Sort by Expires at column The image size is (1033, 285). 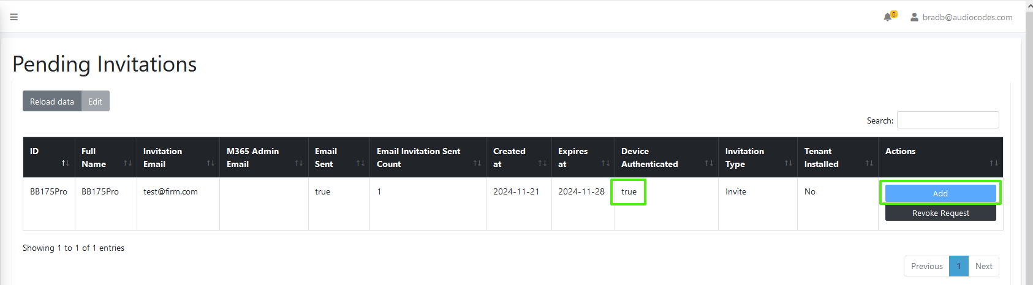[583, 157]
